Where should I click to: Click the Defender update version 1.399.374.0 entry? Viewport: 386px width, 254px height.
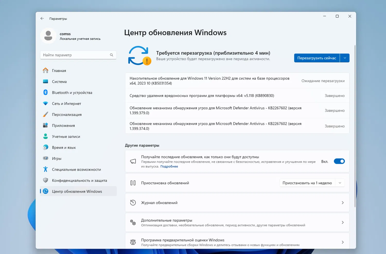click(237, 126)
